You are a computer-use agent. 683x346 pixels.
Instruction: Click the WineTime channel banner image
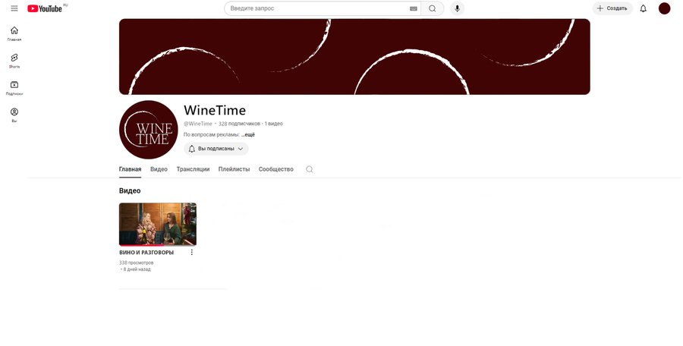click(x=354, y=57)
